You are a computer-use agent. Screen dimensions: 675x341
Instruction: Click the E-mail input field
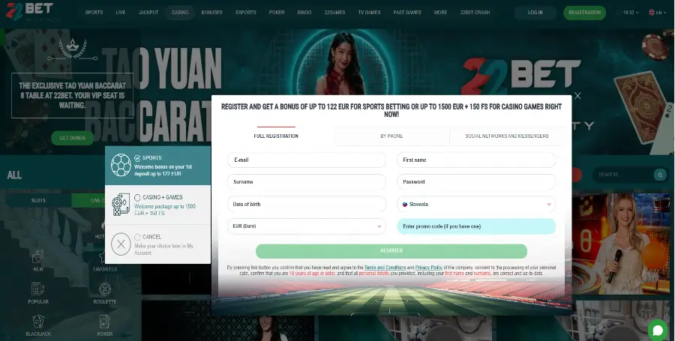[307, 160]
